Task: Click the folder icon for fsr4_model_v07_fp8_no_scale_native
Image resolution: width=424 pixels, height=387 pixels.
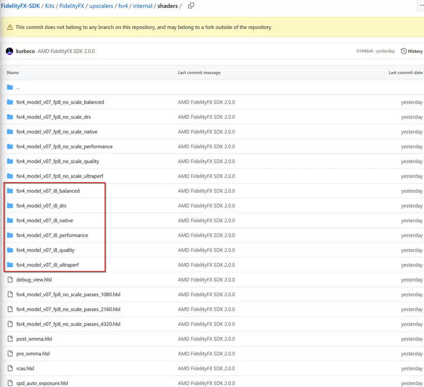Action: pyautogui.click(x=10, y=132)
